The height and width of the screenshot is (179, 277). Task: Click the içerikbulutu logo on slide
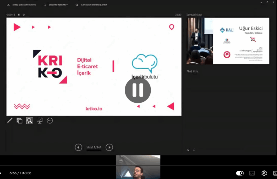(145, 66)
